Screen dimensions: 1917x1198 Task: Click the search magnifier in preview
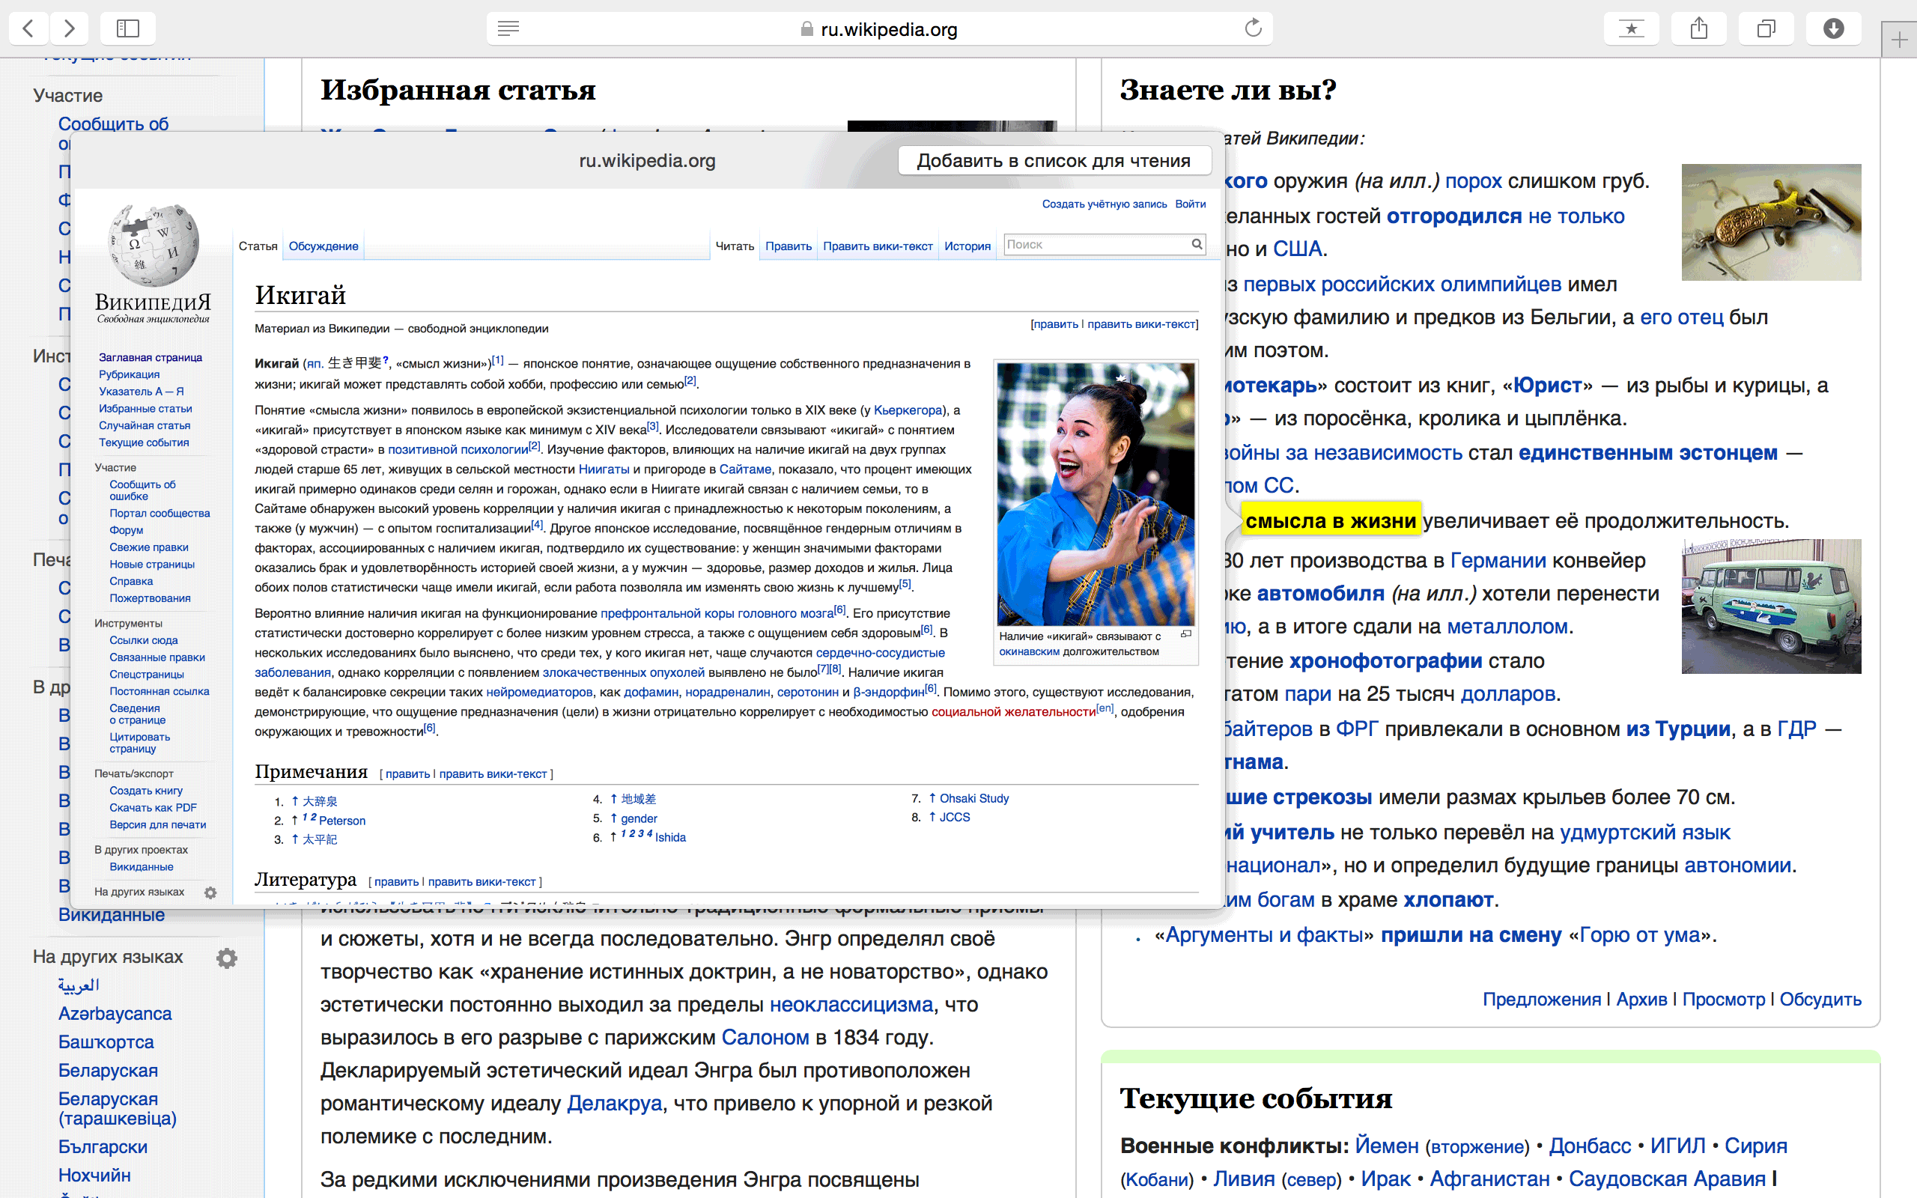pos(1197,244)
